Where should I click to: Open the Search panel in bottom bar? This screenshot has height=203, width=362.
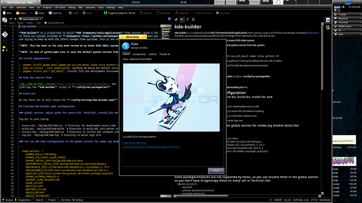[38, 200]
